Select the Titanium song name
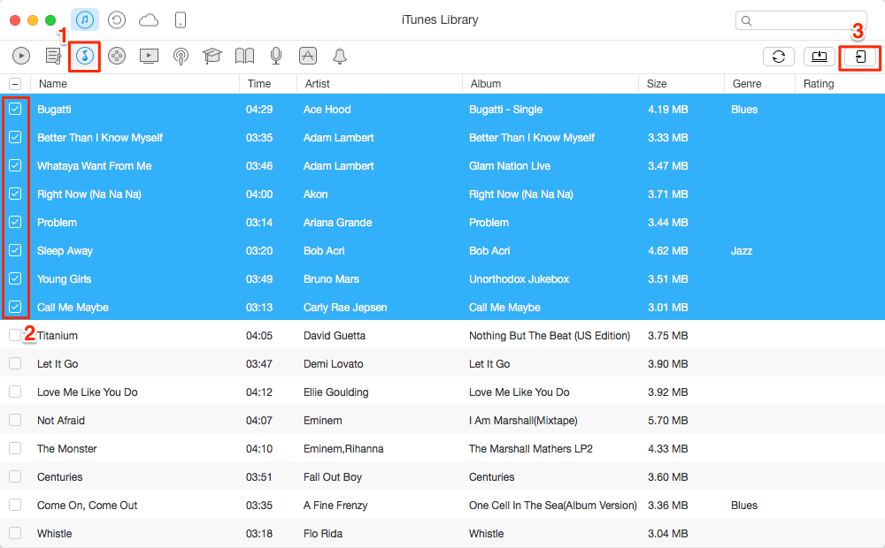Viewport: 885px width, 548px height. coord(58,336)
